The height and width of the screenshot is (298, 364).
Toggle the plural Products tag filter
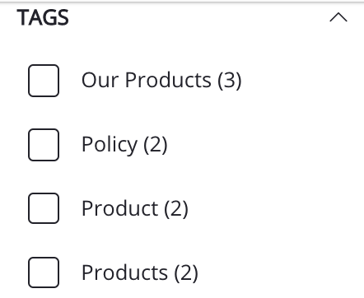coord(44,272)
